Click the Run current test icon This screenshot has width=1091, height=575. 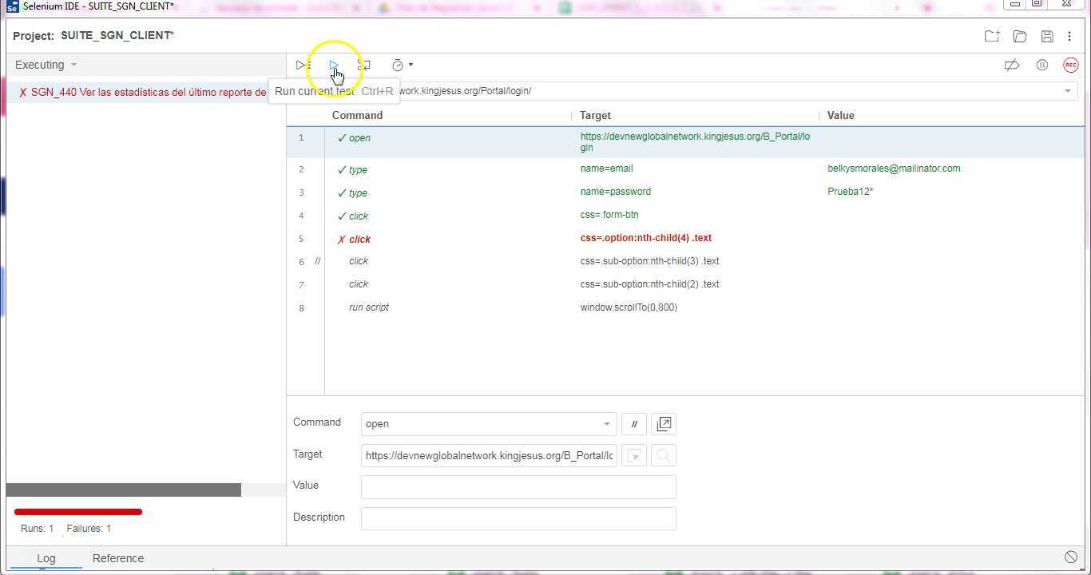point(334,65)
